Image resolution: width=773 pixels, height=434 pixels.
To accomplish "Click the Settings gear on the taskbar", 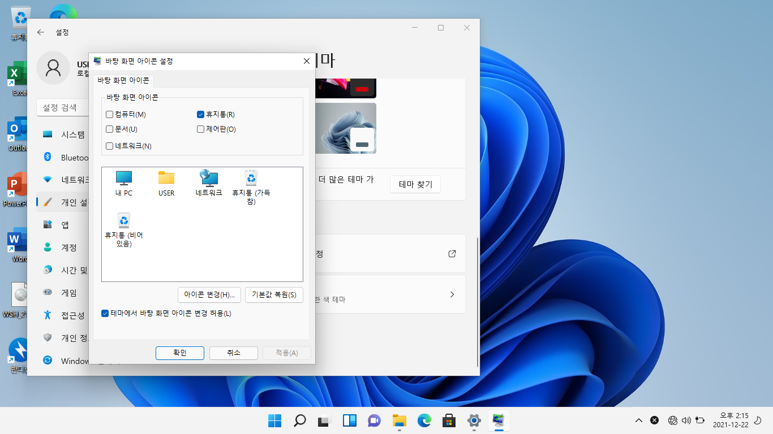I will (474, 420).
